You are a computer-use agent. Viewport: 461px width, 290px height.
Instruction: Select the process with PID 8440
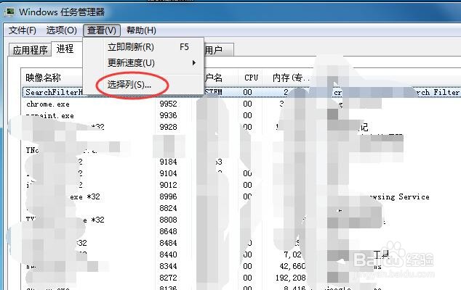(168, 254)
